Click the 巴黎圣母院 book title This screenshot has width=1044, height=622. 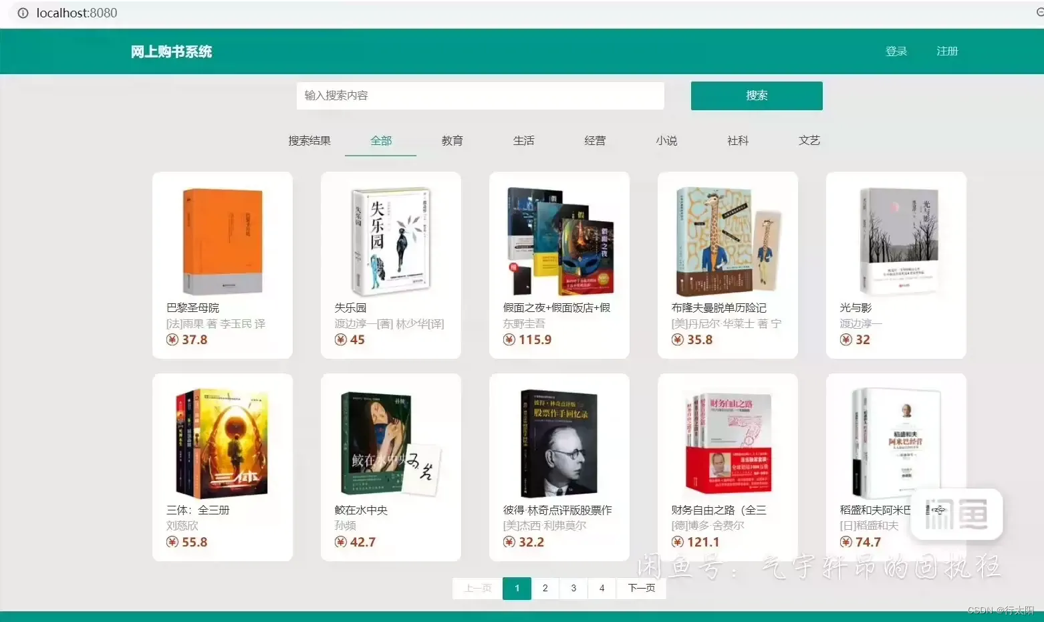(192, 307)
